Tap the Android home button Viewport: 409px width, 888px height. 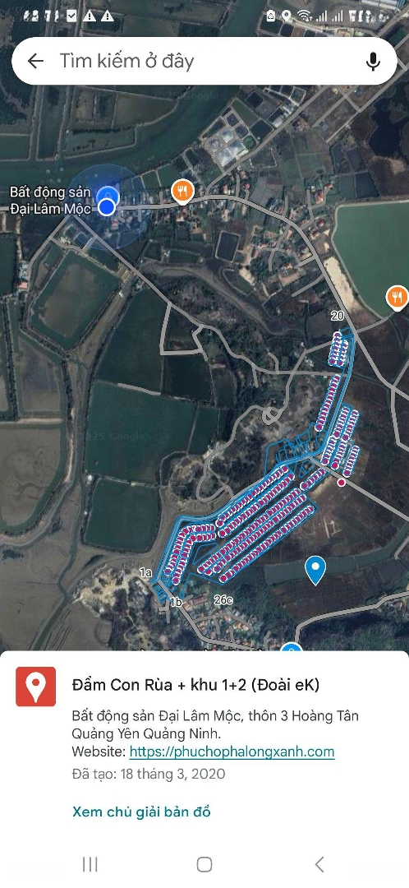(204, 864)
